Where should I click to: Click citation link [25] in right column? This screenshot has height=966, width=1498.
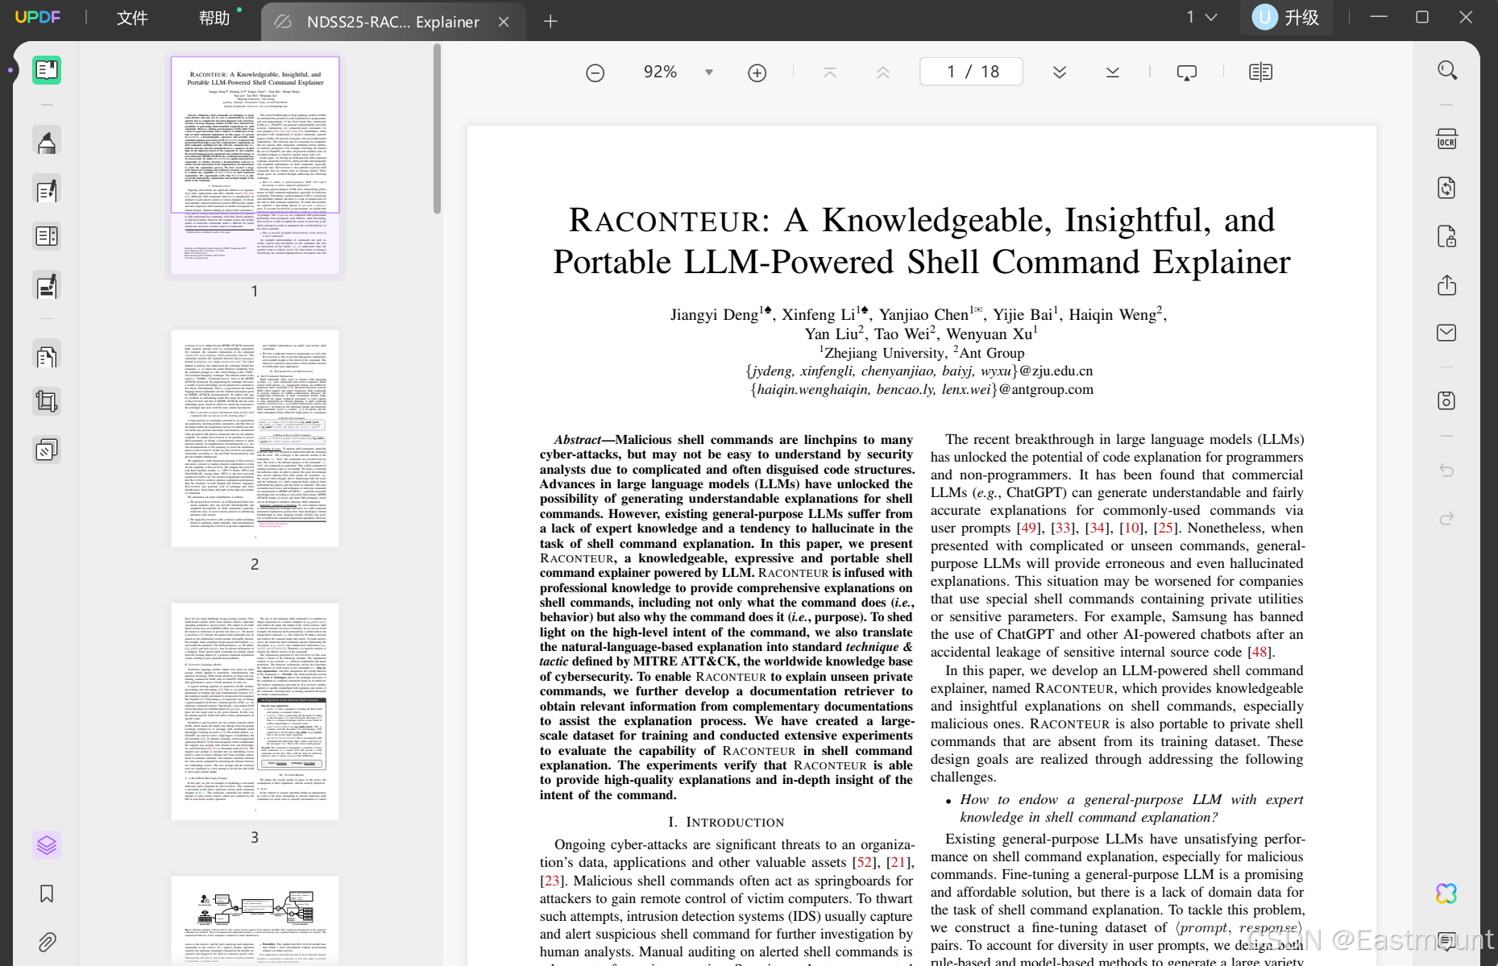(1166, 528)
